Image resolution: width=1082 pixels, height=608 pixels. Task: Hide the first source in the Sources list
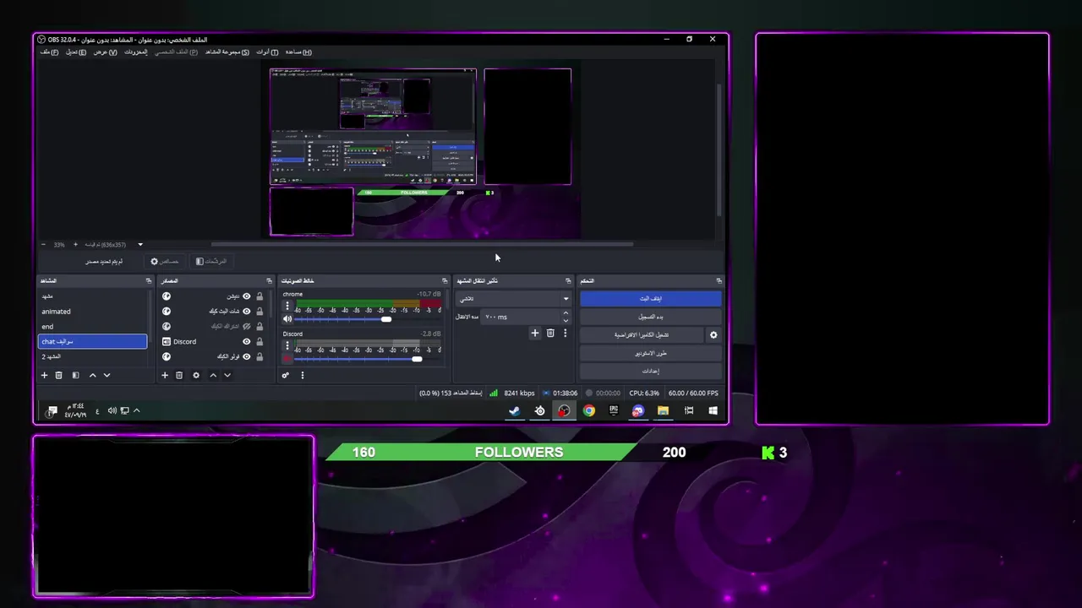pyautogui.click(x=247, y=296)
